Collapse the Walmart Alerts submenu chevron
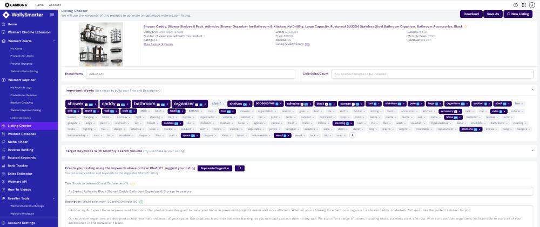Image resolution: width=540 pixels, height=227 pixels. 53,41
